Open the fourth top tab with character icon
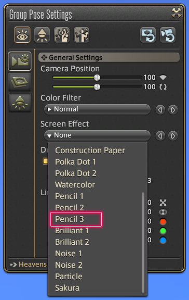This screenshot has width=189, height=300. (x=82, y=35)
